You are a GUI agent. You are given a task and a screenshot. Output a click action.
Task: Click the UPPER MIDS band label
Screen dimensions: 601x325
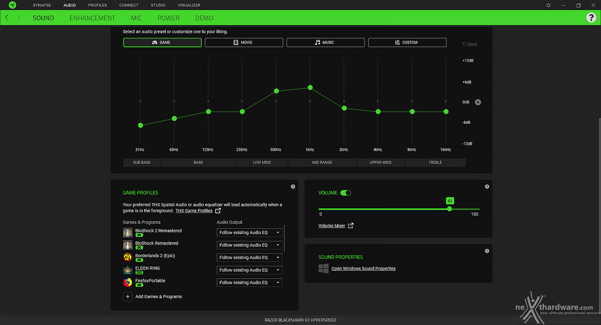tap(381, 162)
